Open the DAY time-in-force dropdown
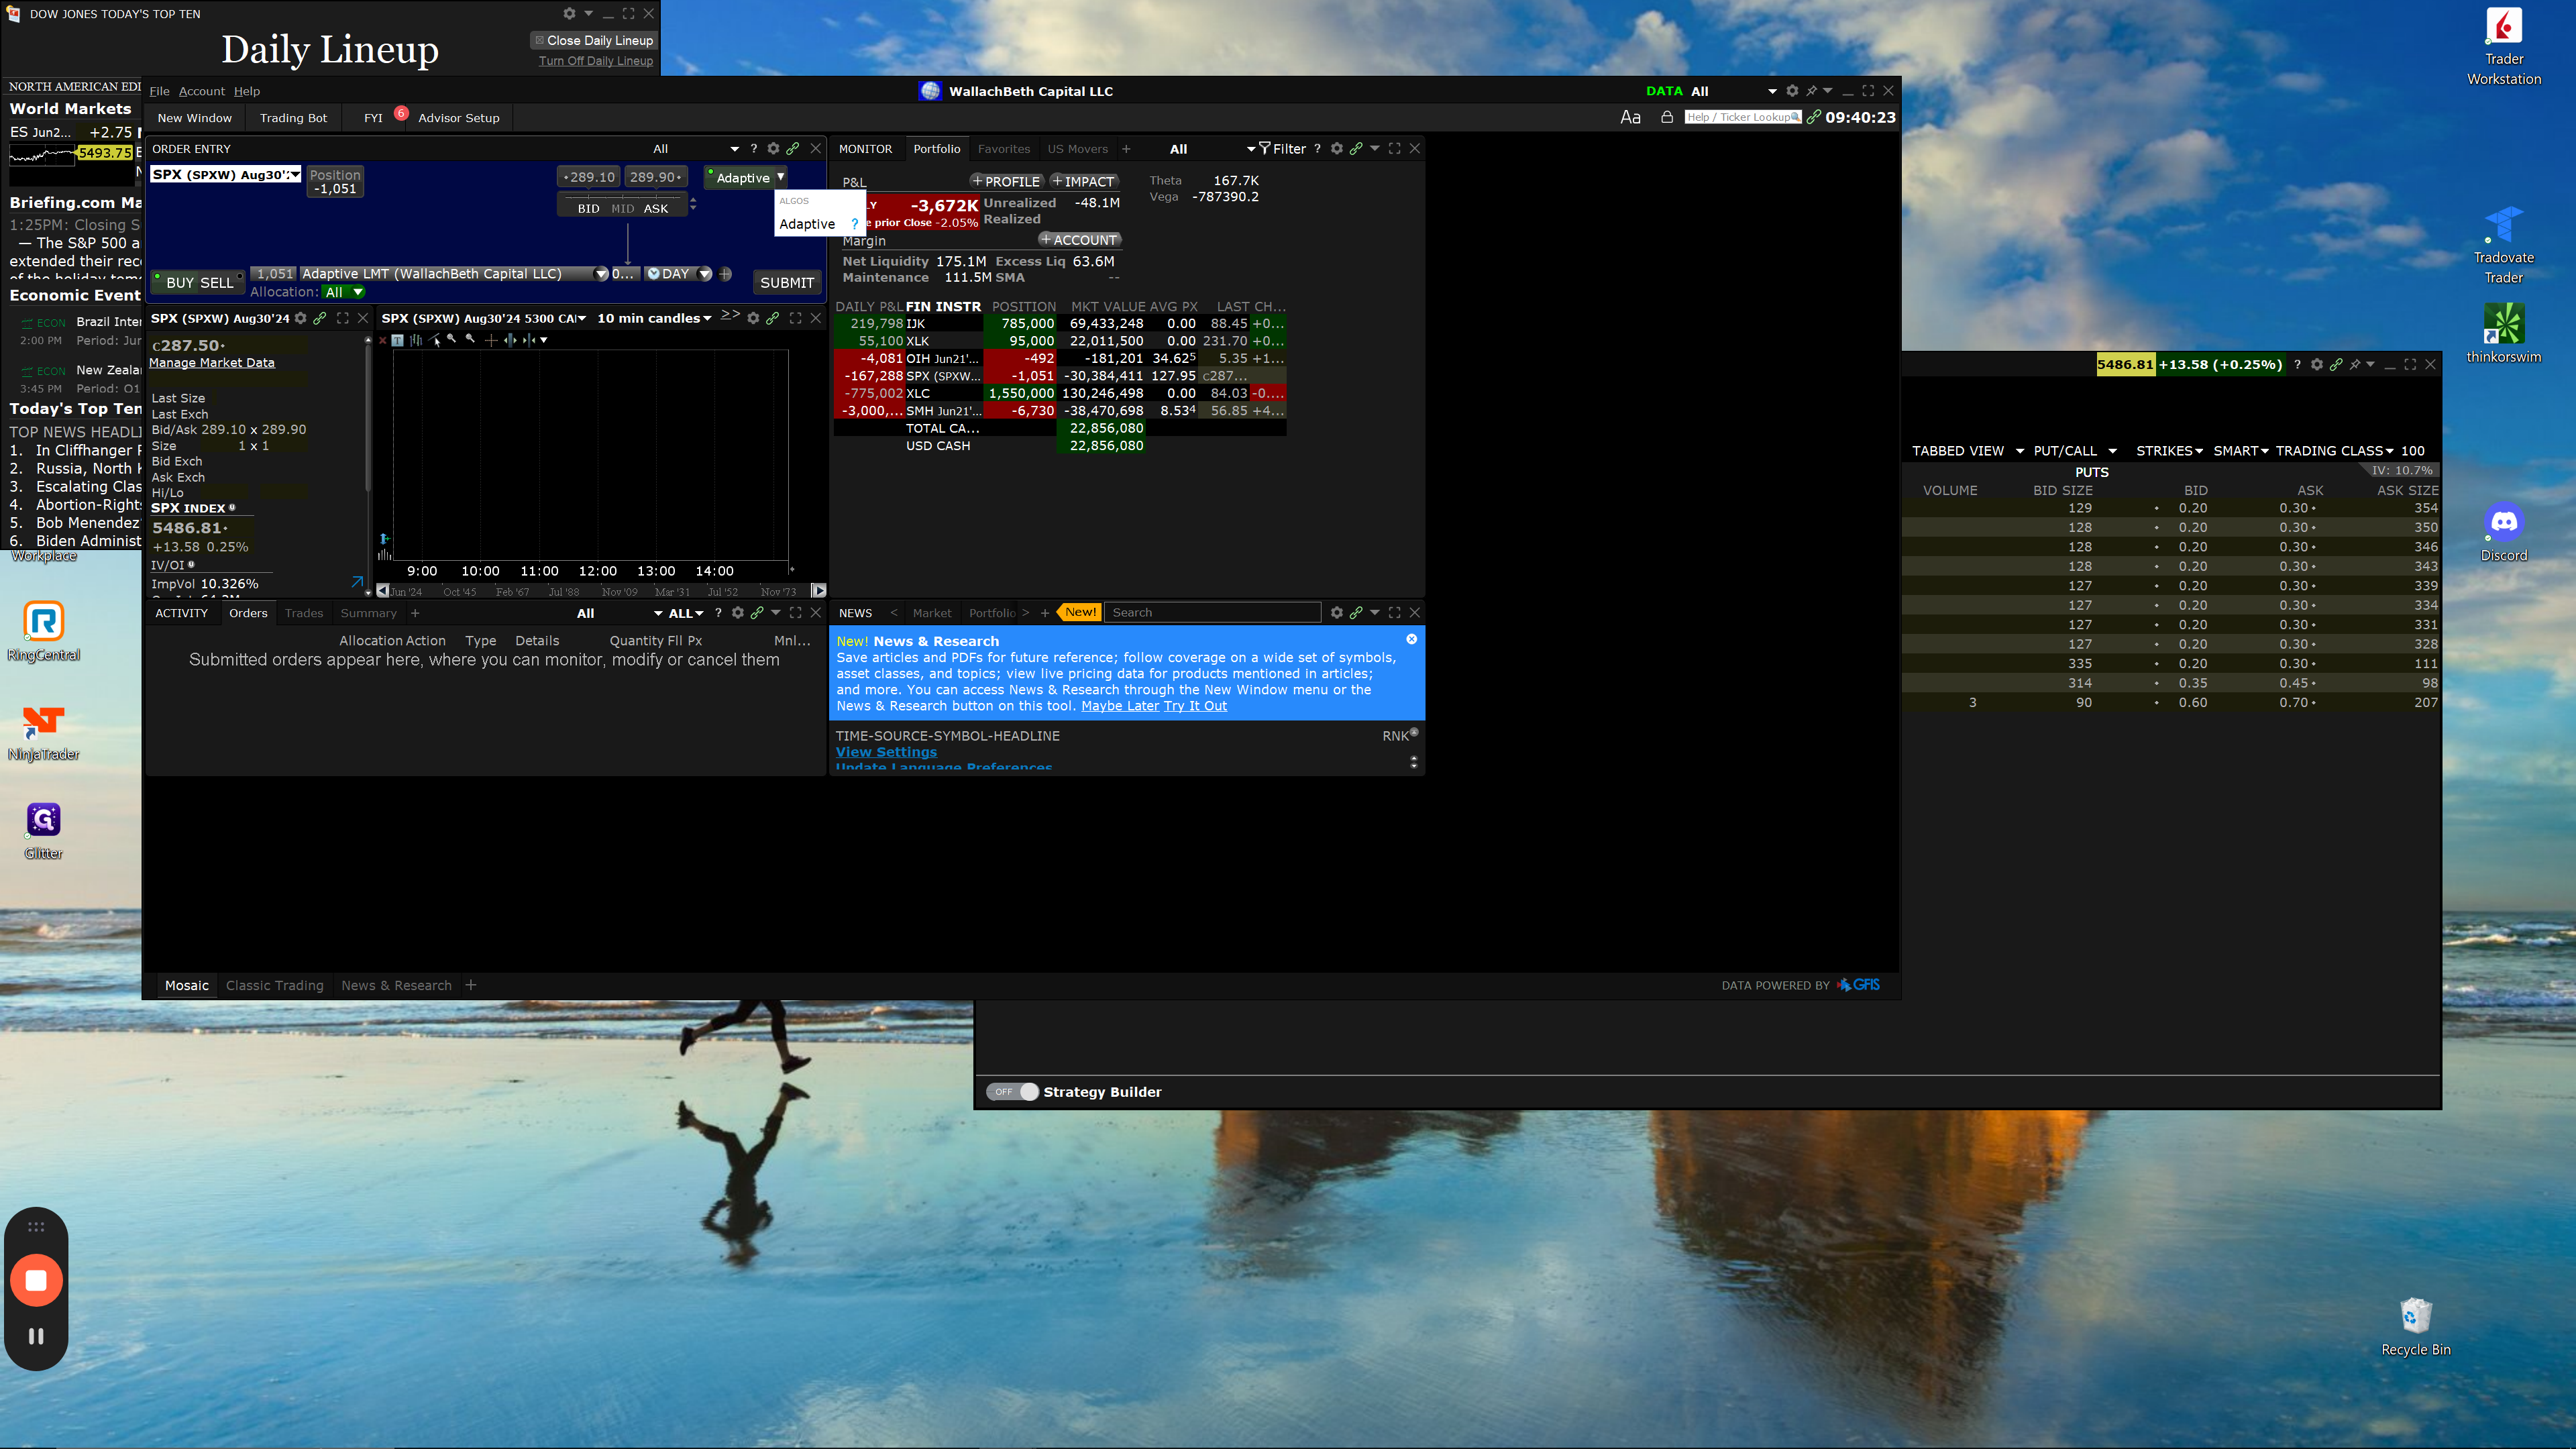The image size is (2576, 1449). [705, 274]
